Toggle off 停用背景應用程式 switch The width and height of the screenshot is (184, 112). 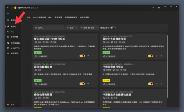point(151,84)
